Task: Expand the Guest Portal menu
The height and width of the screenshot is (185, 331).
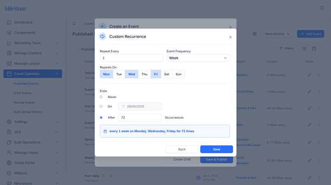Action: (33, 163)
